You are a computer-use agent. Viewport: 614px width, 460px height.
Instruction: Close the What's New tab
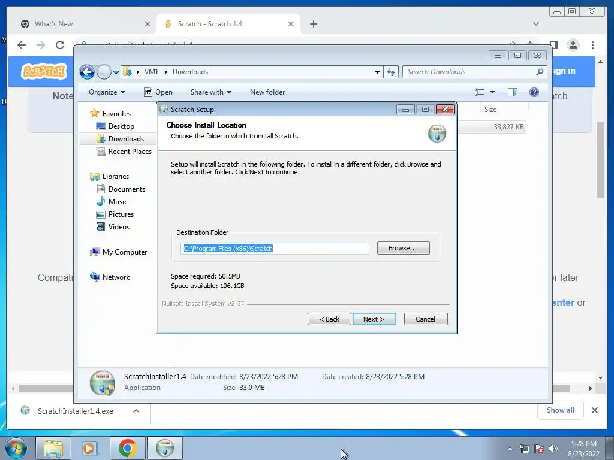pos(148,24)
